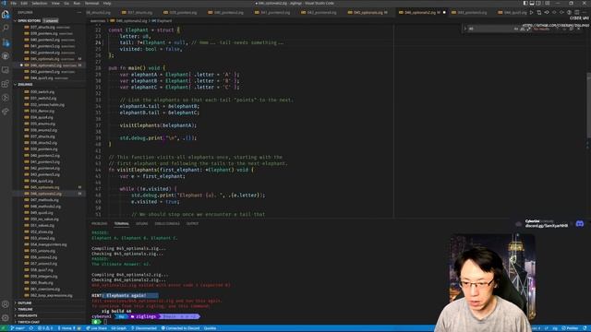Select the DEBUG CONSOLE panel tab
Image resolution: width=591 pixels, height=332 pixels.
pos(167,223)
